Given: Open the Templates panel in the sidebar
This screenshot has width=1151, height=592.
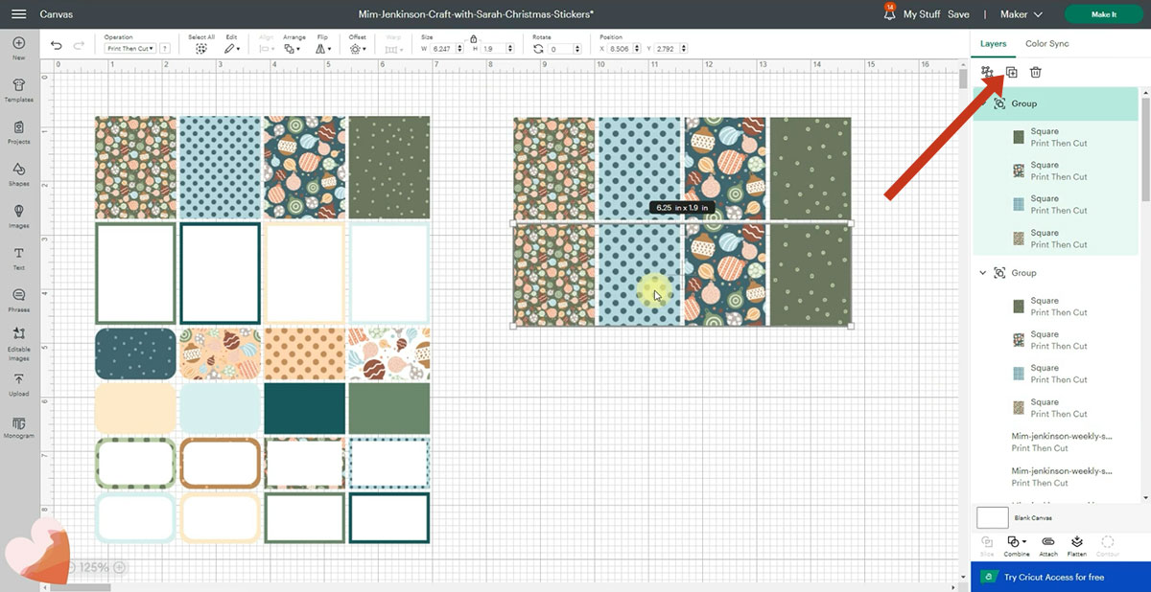Looking at the screenshot, I should 18,88.
